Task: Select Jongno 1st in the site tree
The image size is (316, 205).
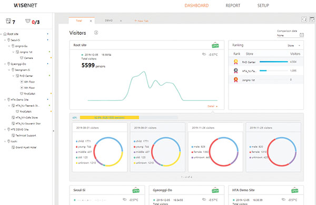Action: click(26, 52)
